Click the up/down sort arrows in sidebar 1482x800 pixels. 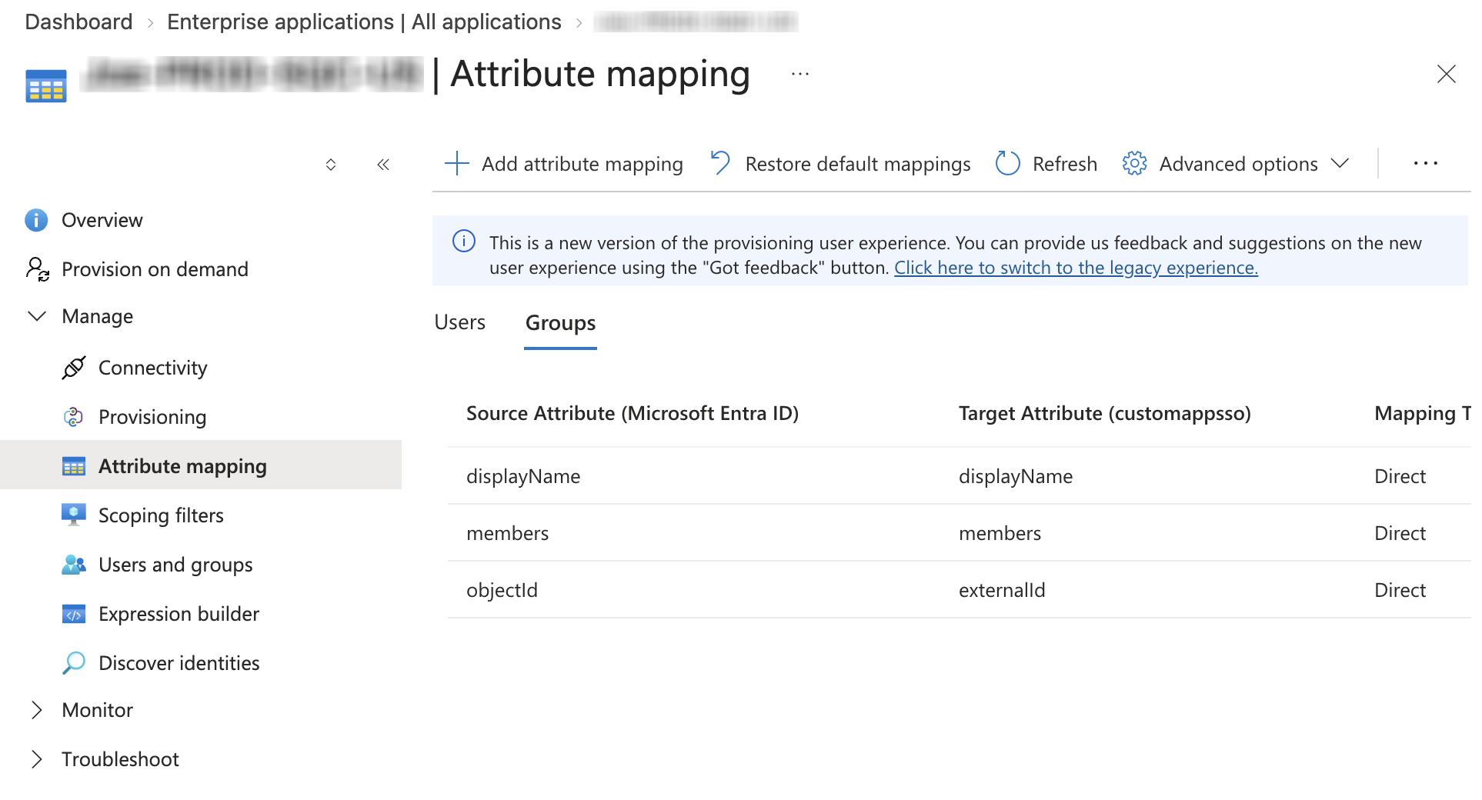click(x=331, y=164)
